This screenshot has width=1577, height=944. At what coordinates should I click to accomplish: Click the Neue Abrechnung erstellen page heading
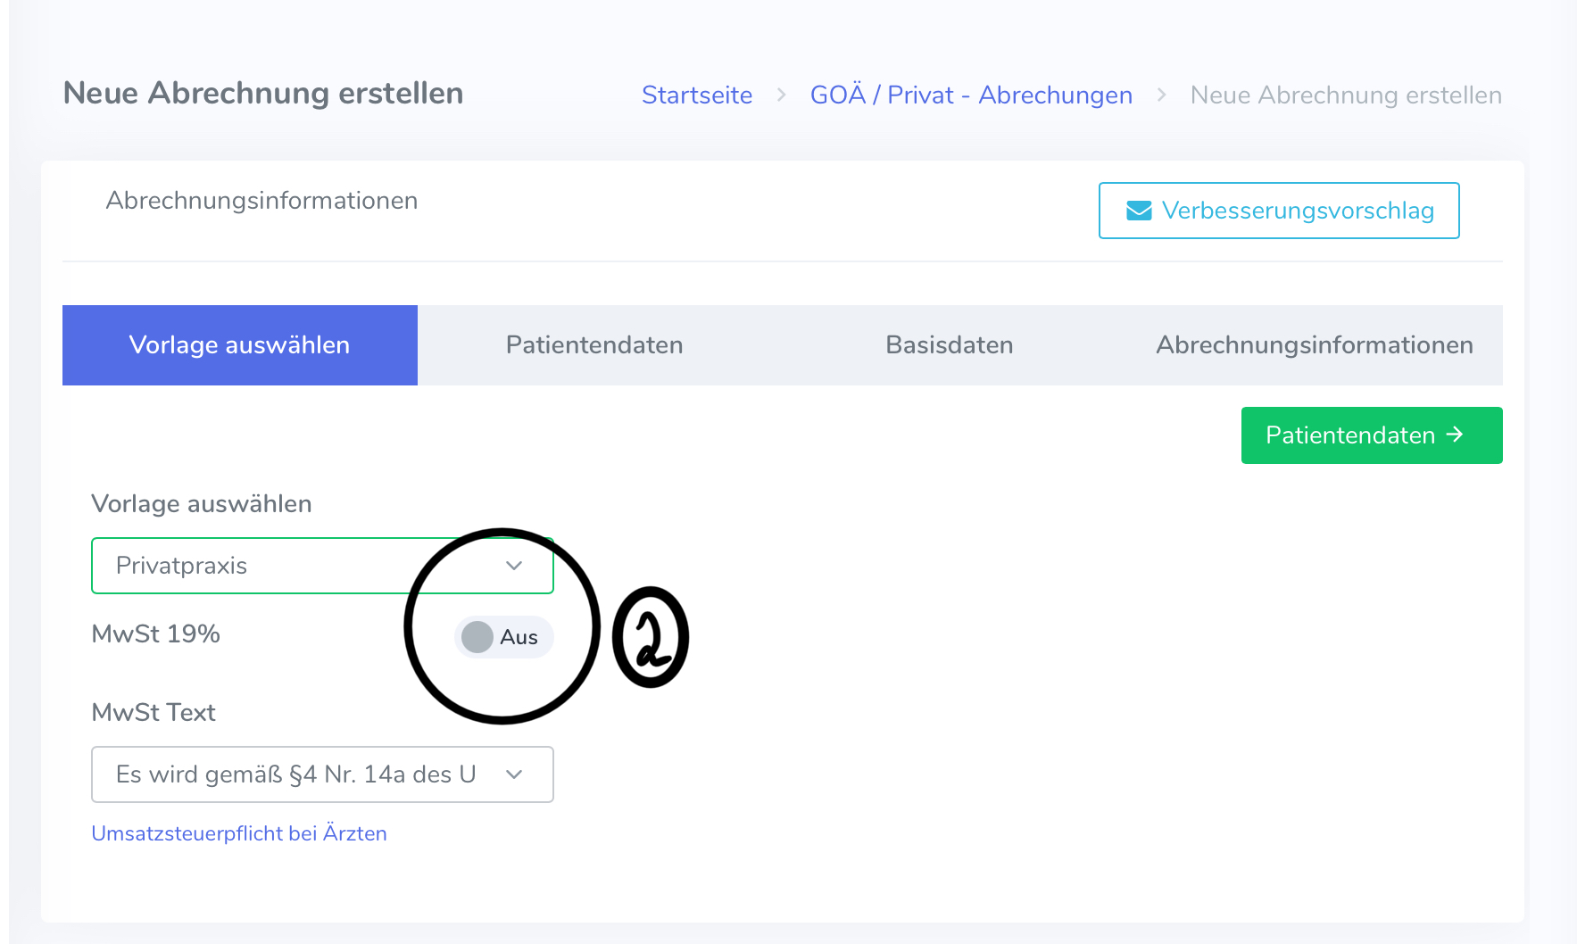[263, 93]
